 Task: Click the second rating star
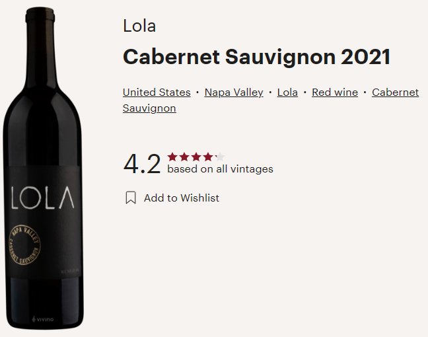click(184, 157)
